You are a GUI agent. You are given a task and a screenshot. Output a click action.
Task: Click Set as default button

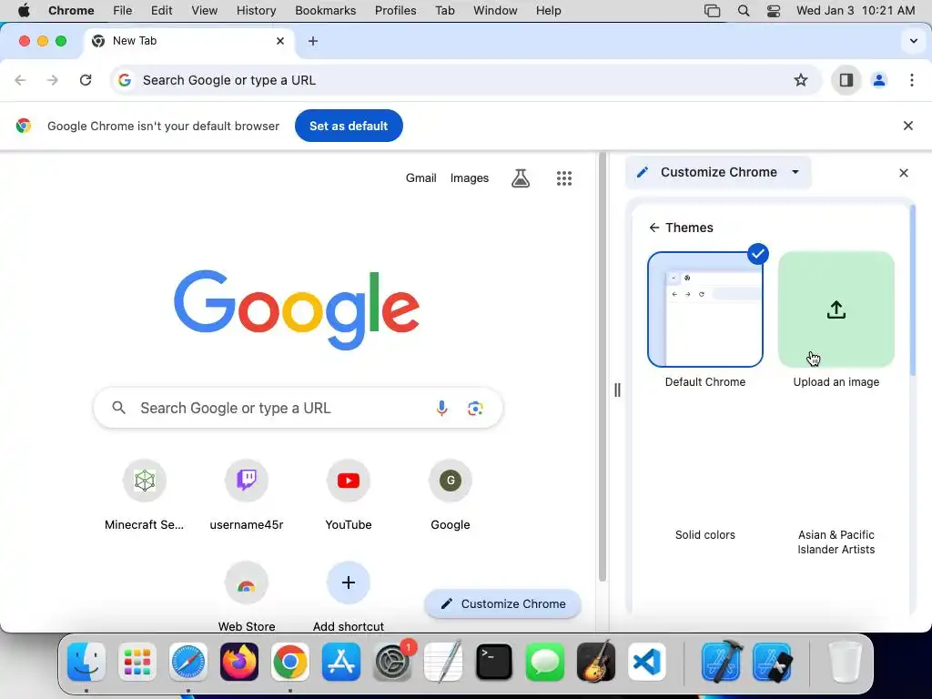pyautogui.click(x=349, y=126)
